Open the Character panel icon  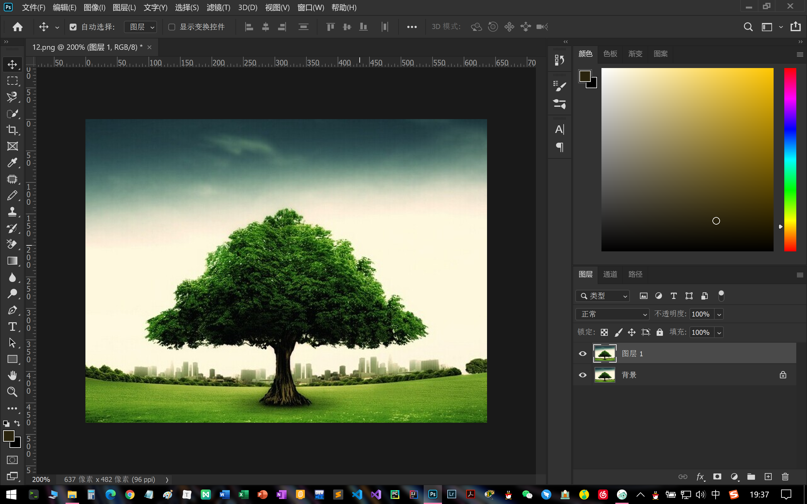pos(559,129)
